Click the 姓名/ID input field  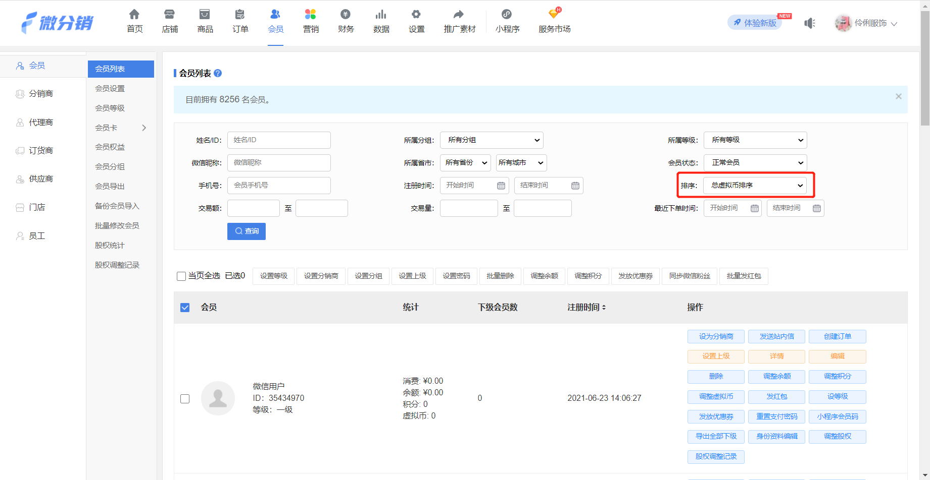[x=279, y=140]
